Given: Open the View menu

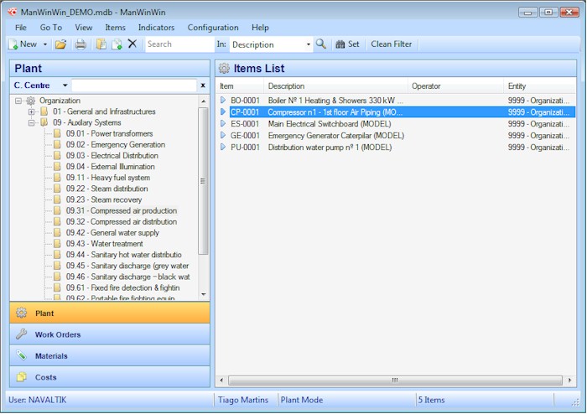Looking at the screenshot, I should point(84,28).
